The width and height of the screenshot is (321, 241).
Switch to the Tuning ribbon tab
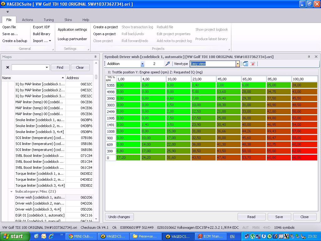[x=49, y=20]
